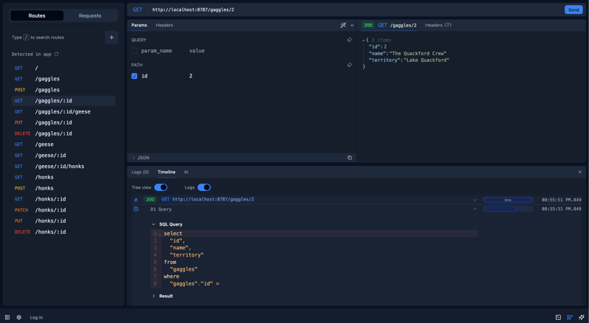Open the AI tab in the bottom panel

(186, 172)
